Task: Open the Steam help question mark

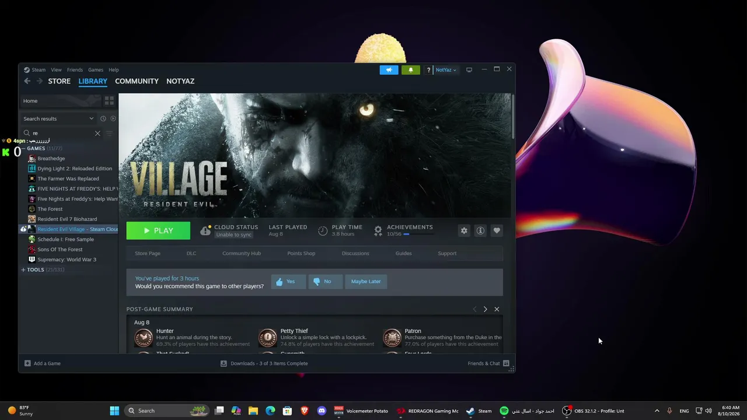Action: coord(428,70)
